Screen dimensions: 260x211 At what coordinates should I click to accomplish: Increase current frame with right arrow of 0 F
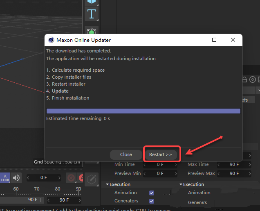click(x=59, y=178)
